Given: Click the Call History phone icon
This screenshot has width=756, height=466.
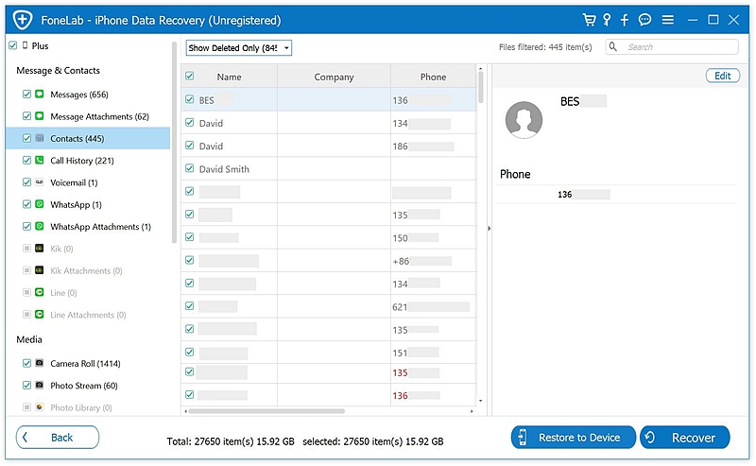Looking at the screenshot, I should [x=40, y=160].
